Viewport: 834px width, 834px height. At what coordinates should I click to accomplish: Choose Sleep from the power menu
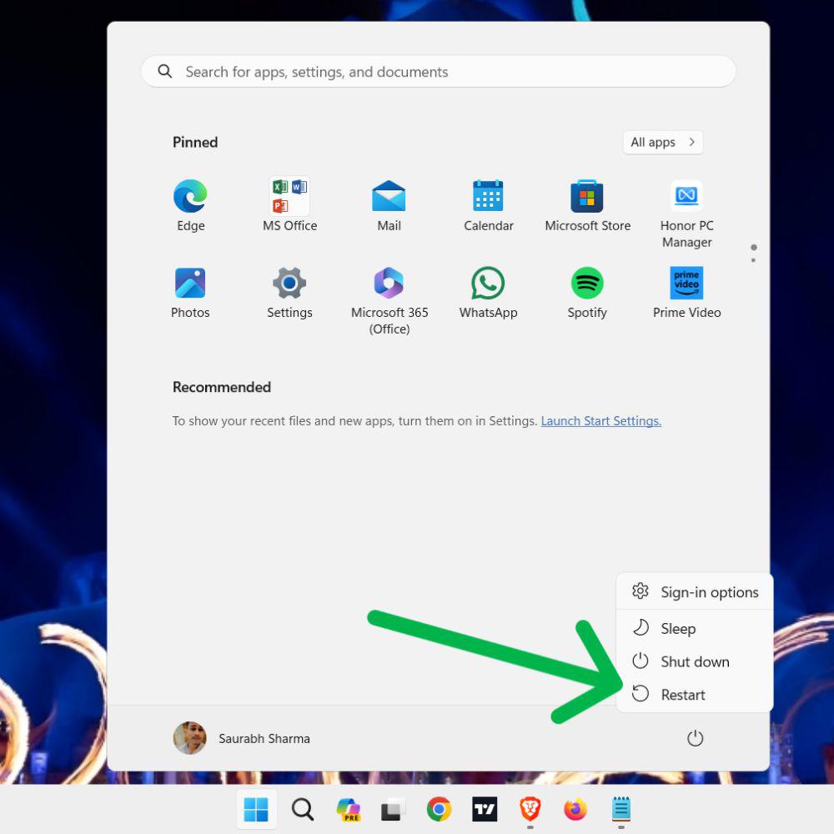[x=695, y=628]
